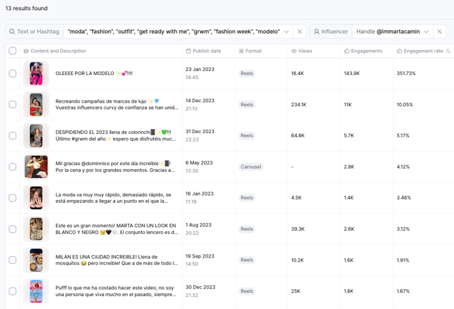The height and width of the screenshot is (309, 454).
Task: Open thumbnail of DESPIDIENDO EL 2023 post
Action: pos(36,136)
